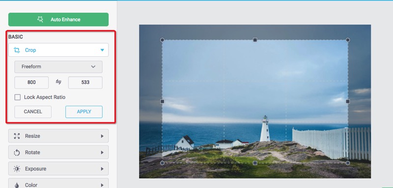This screenshot has height=188, width=393.
Task: Click the Exposure sun icon
Action: [x=17, y=169]
